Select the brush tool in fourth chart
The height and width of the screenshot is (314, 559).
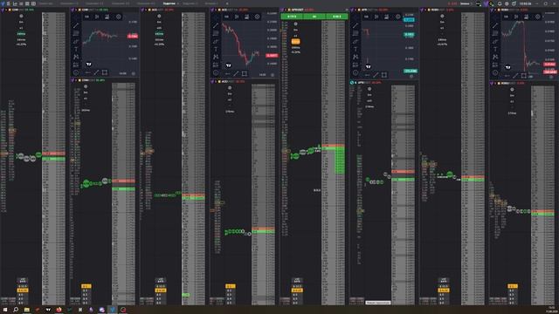pos(495,41)
